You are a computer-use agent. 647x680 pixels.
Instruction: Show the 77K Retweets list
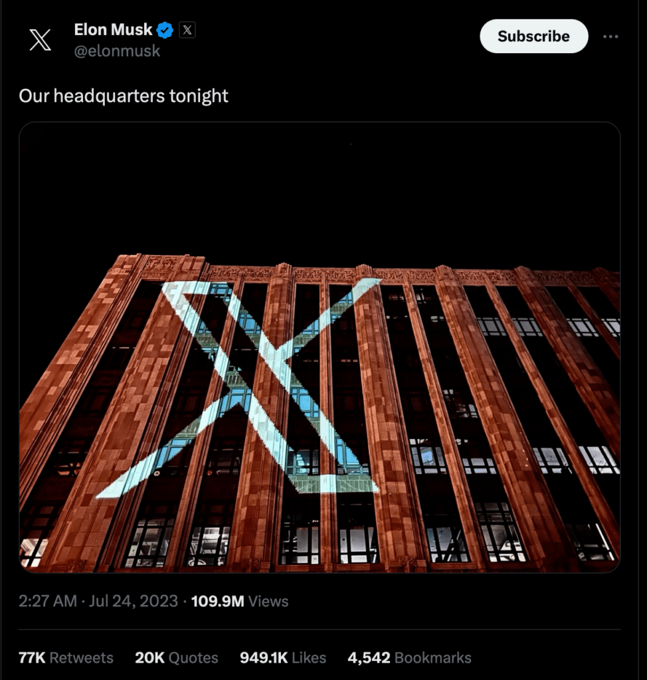tap(66, 657)
